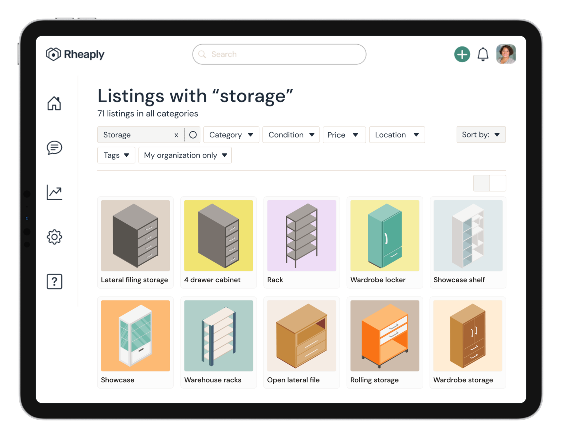The height and width of the screenshot is (439, 562).
Task: Expand the Condition filter
Action: click(x=291, y=135)
